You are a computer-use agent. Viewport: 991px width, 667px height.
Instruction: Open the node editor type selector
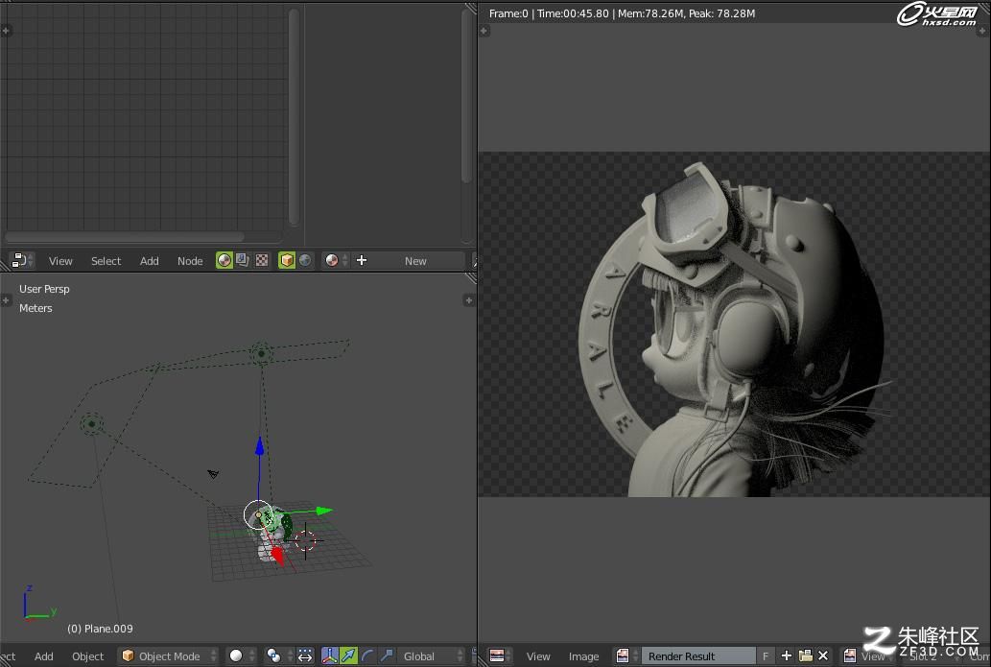[22, 260]
